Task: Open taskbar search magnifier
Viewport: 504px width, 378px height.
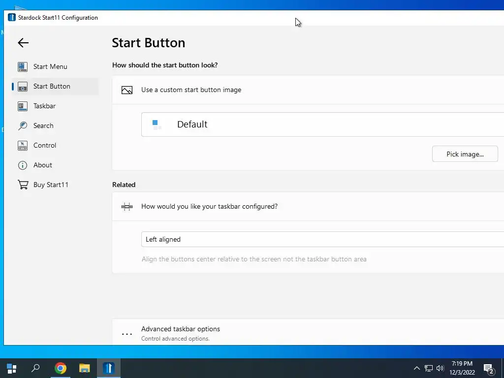Action: pos(35,368)
